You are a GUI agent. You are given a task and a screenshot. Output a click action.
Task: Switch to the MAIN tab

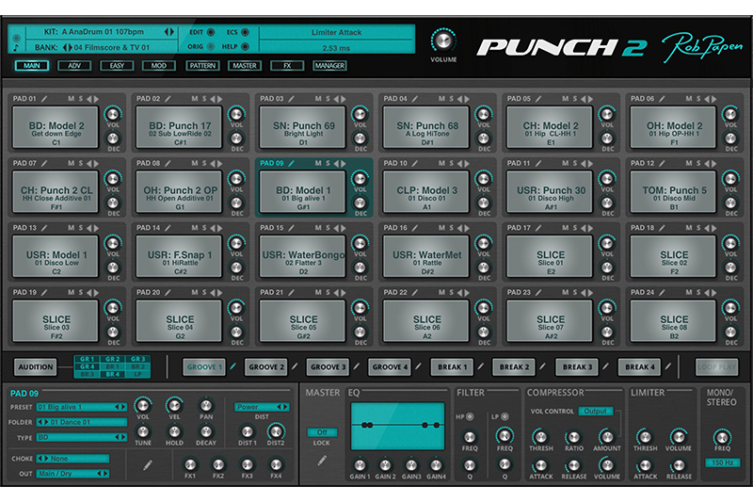point(32,66)
